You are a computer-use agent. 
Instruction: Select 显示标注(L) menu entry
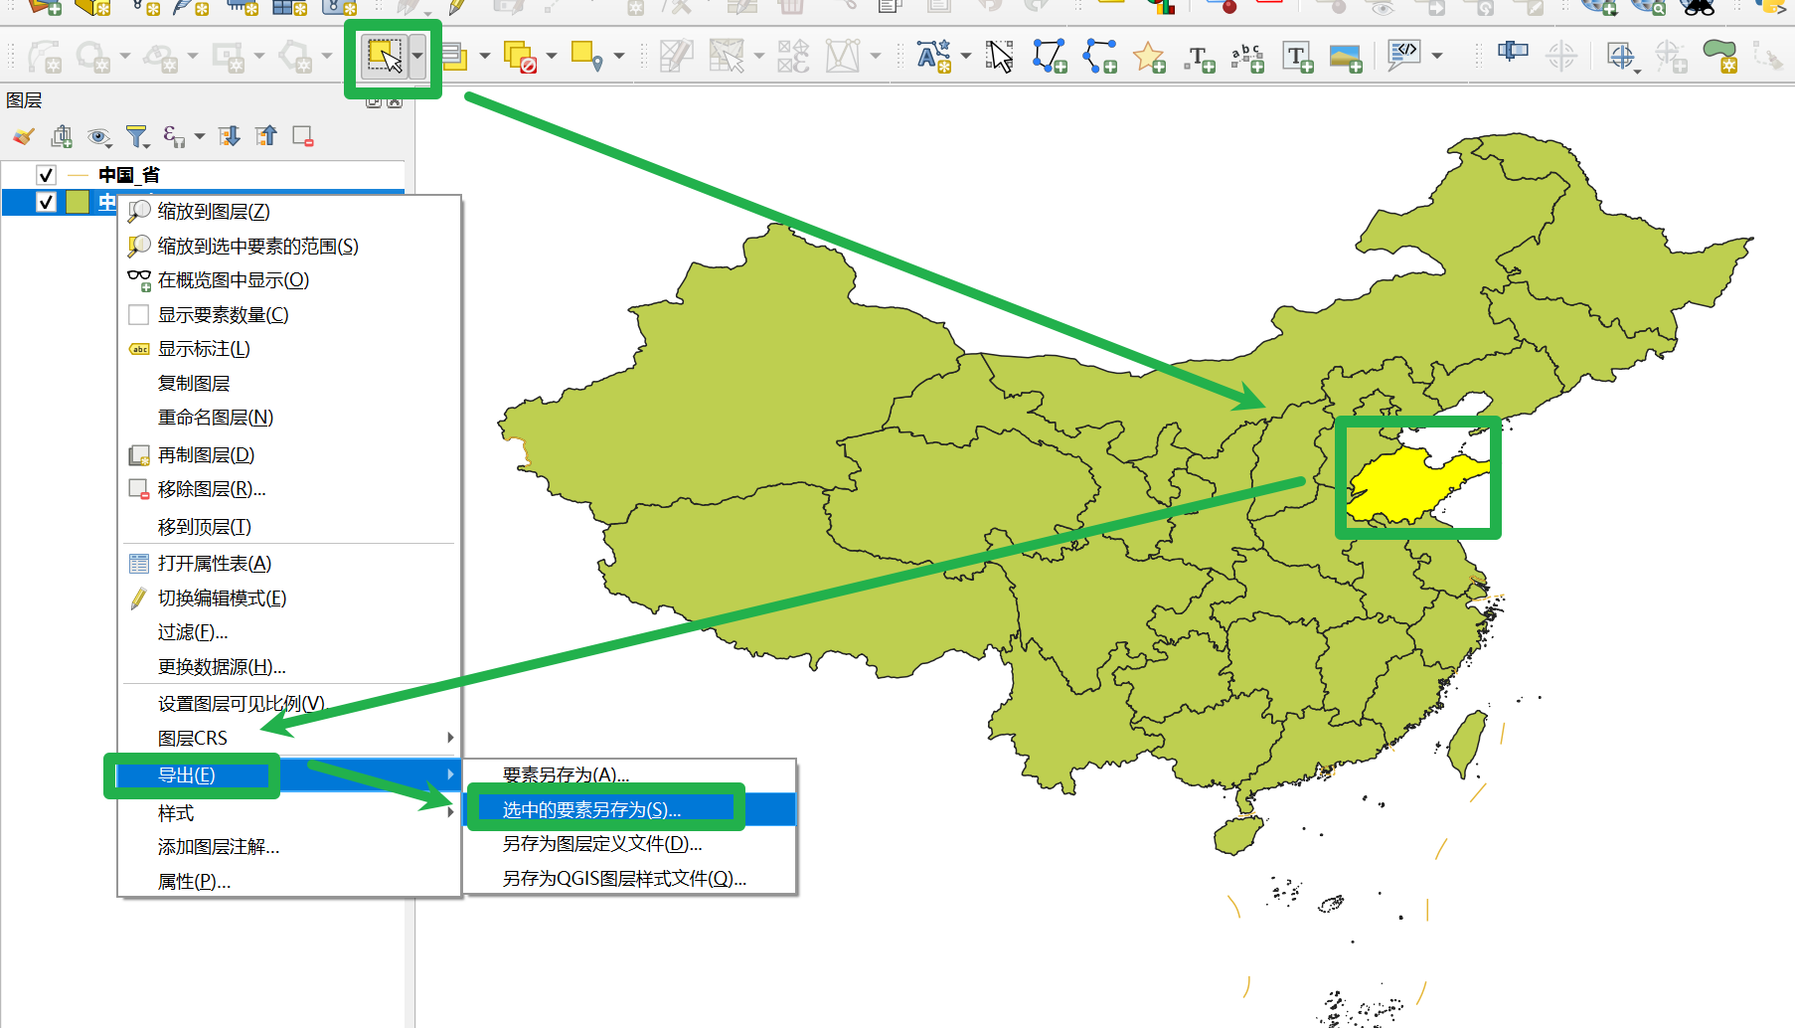(x=290, y=349)
